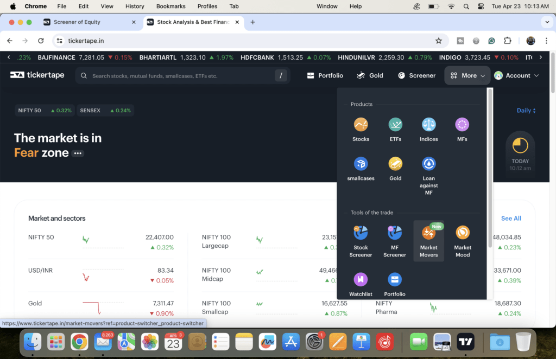
Task: Open new browser tab
Action: click(252, 22)
